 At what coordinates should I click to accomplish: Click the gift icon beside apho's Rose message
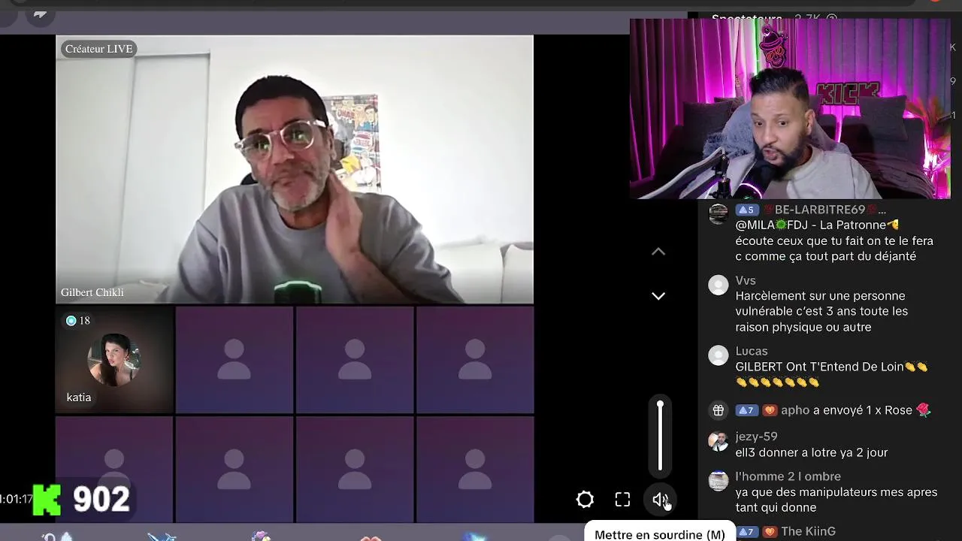click(x=718, y=410)
